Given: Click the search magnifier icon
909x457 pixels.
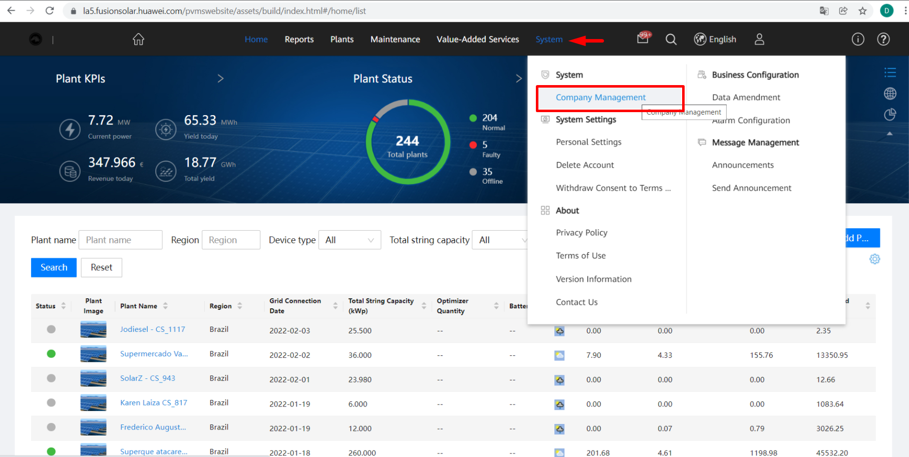Looking at the screenshot, I should (x=671, y=40).
